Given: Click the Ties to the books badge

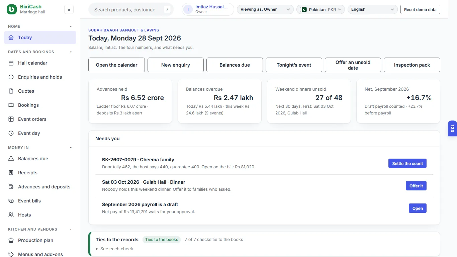Looking at the screenshot, I should pyautogui.click(x=162, y=240).
